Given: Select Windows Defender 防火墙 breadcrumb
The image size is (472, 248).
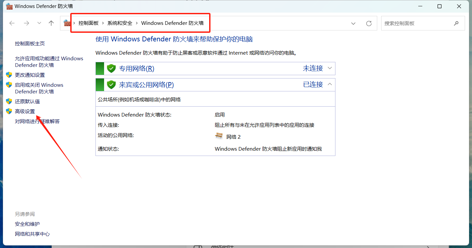Looking at the screenshot, I should (x=172, y=23).
